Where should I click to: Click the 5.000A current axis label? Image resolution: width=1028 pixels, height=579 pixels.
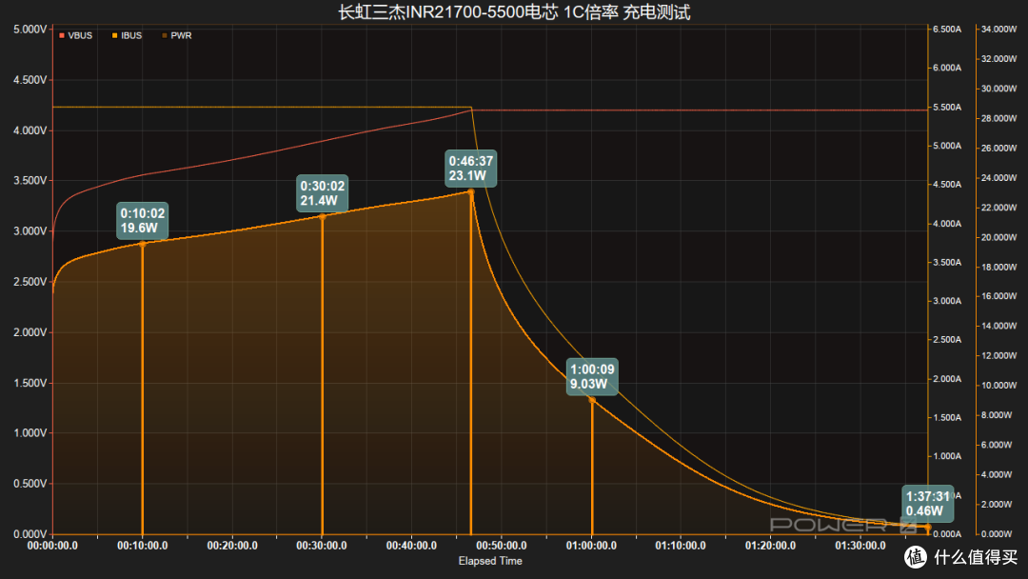947,146
